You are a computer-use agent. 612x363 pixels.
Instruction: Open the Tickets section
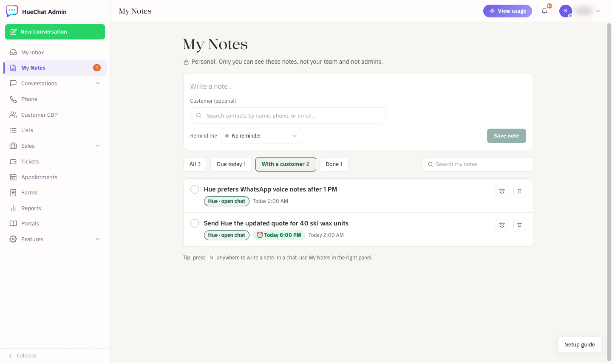click(55, 161)
